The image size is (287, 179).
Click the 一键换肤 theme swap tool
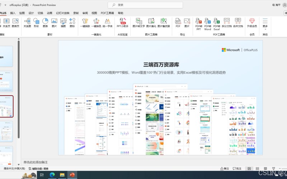tap(85, 23)
